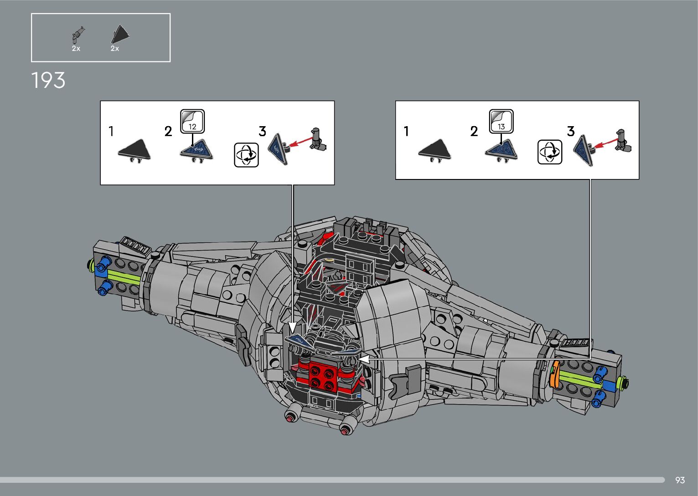Click the rotate icon in left callout

click(246, 155)
